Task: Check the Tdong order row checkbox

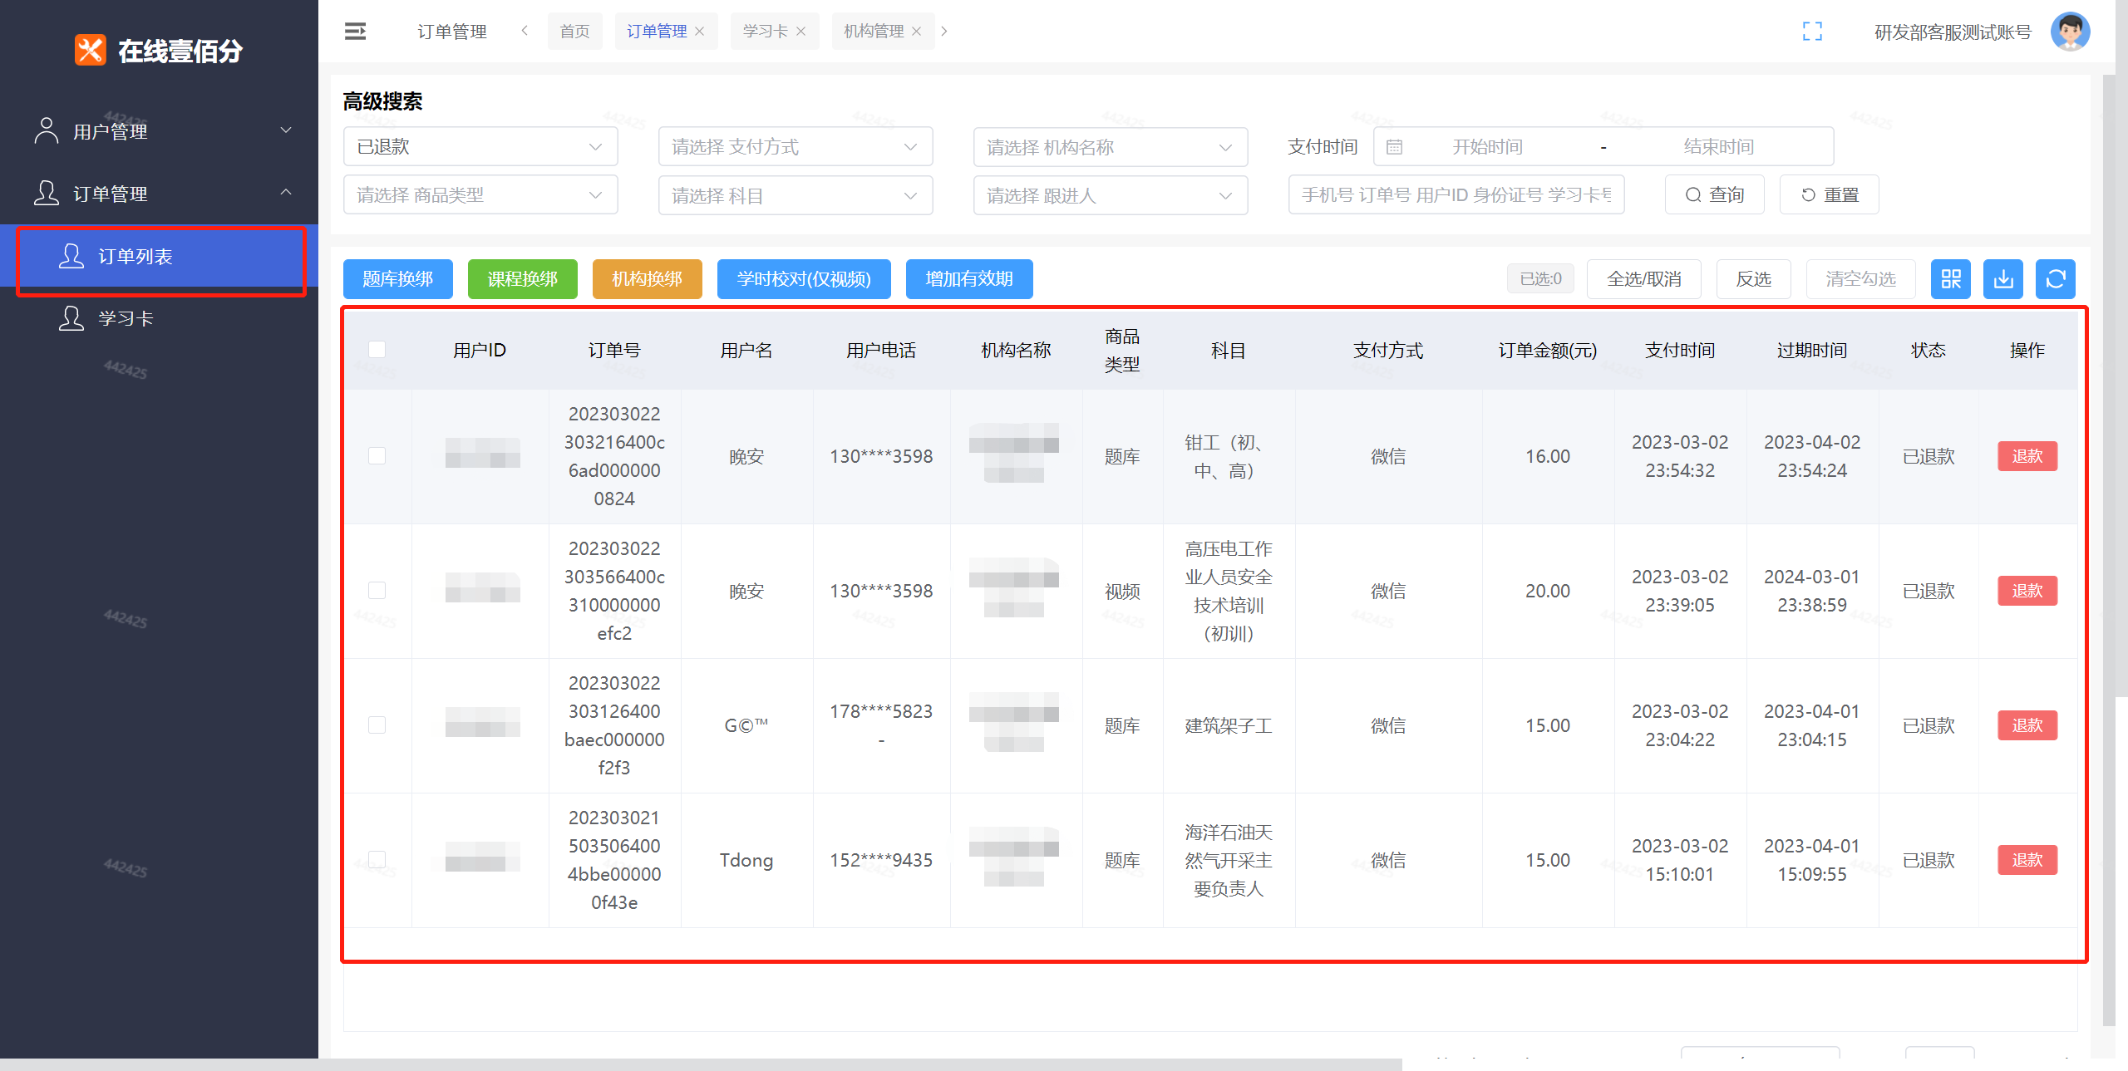Action: click(377, 860)
